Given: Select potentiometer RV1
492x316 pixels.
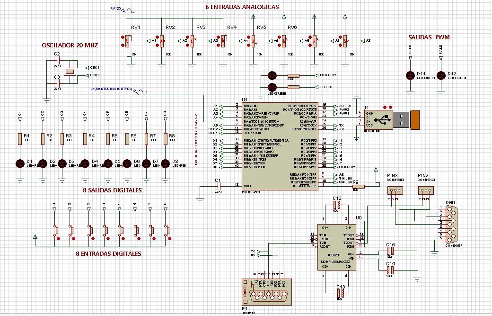Looking at the screenshot, I should [x=127, y=41].
